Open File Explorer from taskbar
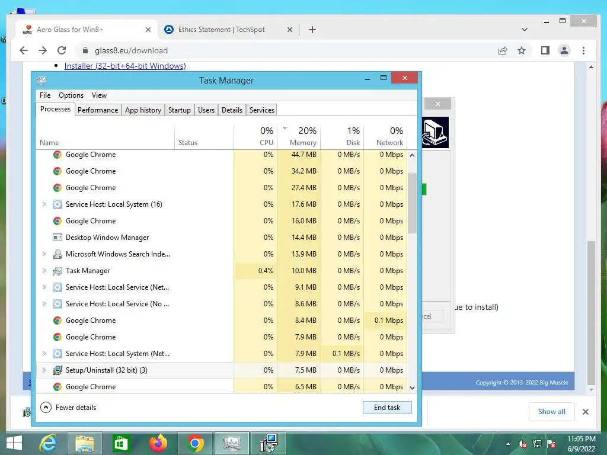The height and width of the screenshot is (455, 607). pyautogui.click(x=84, y=443)
